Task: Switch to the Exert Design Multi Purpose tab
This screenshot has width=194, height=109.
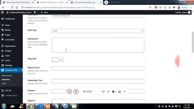Action: 18,2
